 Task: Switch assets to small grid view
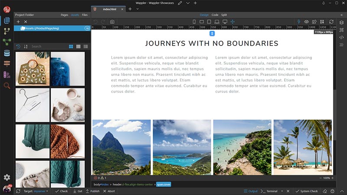coord(79,46)
